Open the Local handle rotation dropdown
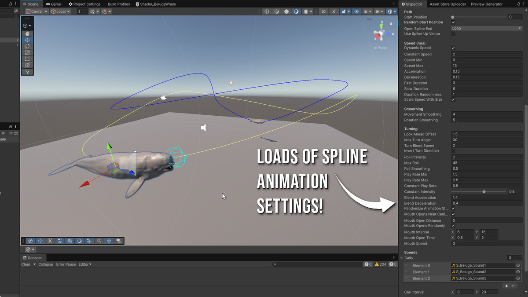Image resolution: width=528 pixels, height=297 pixels. coord(60,11)
